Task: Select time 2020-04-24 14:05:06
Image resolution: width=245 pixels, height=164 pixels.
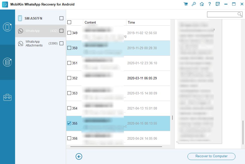Action: 142,138
